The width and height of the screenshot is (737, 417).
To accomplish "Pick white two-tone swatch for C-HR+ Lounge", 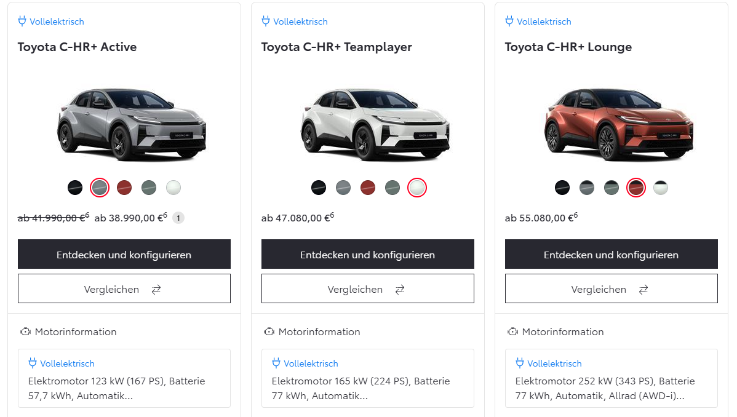I will 661,188.
